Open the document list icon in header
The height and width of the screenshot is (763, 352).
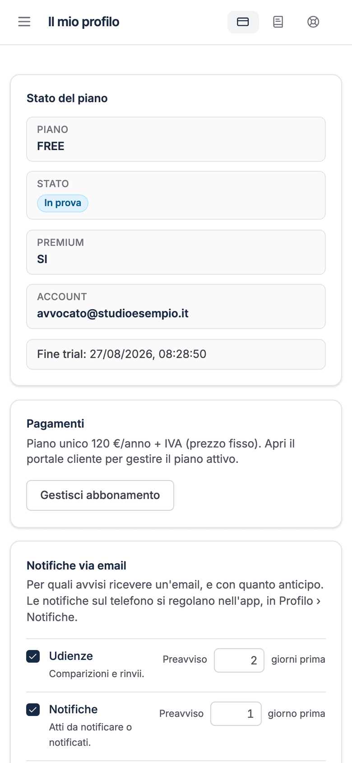(x=278, y=22)
